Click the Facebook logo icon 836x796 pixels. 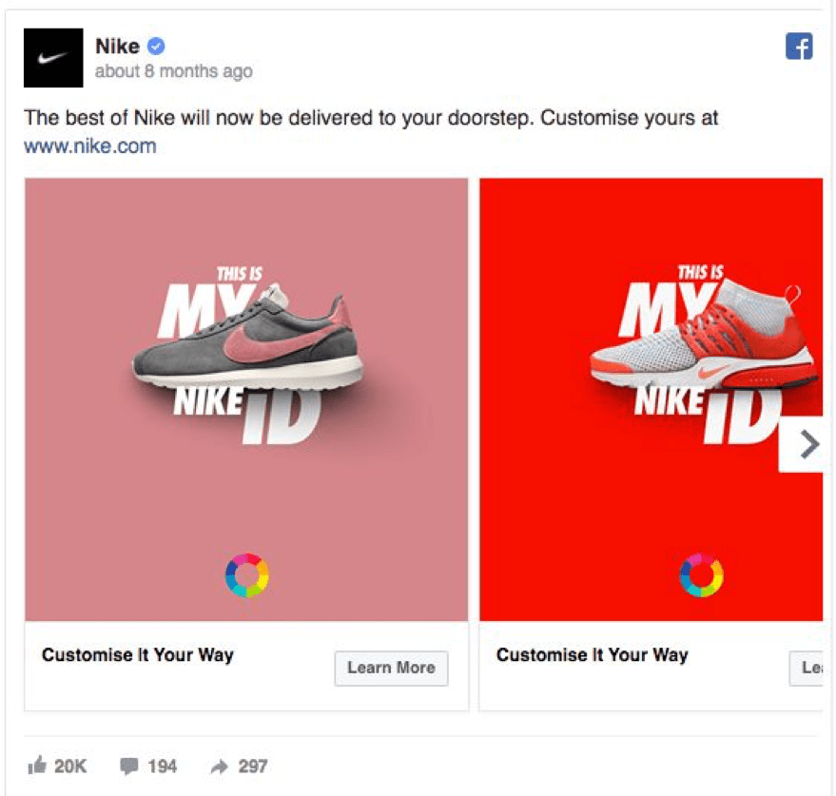click(799, 45)
